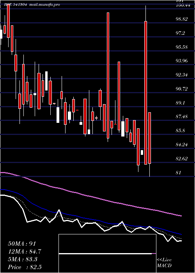Click the white horizontal MACD line
The width and height of the screenshot is (195, 273).
(105, 253)
